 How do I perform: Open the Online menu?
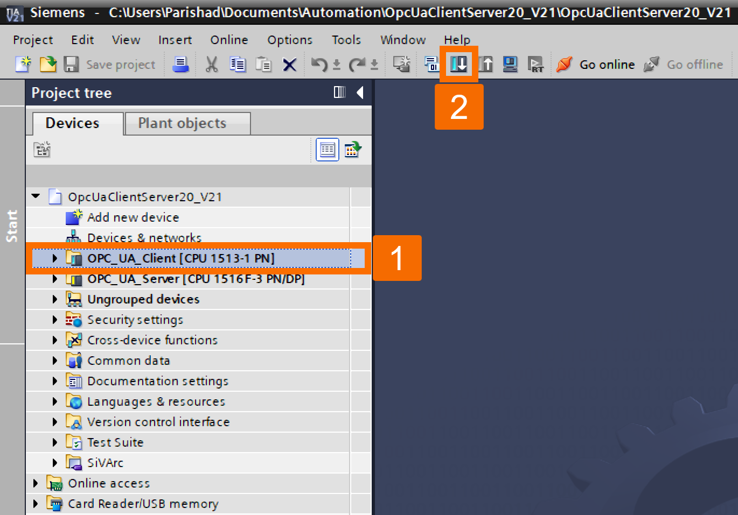(x=229, y=40)
